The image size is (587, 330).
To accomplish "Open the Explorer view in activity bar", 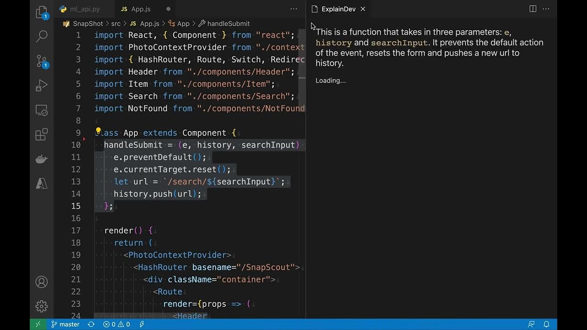I will [42, 12].
